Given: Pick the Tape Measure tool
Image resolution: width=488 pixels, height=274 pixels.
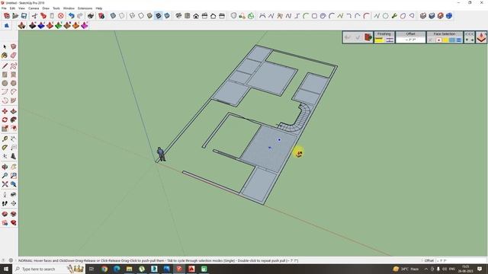Looking at the screenshot, I should point(5,139).
